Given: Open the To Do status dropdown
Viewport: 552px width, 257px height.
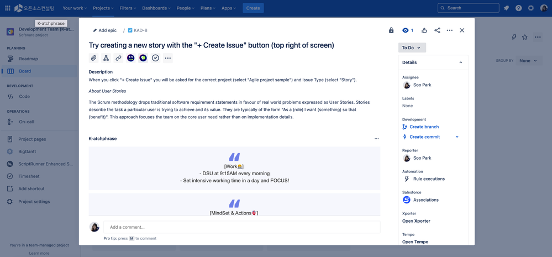Looking at the screenshot, I should coord(412,48).
